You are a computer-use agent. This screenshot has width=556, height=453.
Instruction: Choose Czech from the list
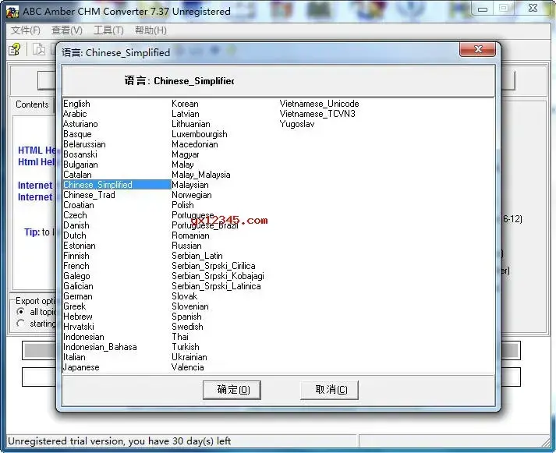pos(75,215)
